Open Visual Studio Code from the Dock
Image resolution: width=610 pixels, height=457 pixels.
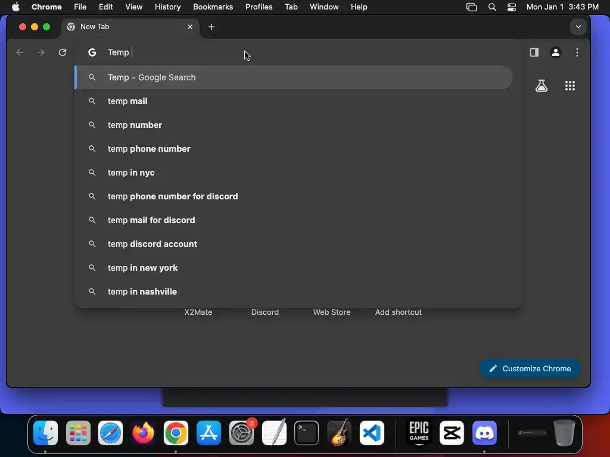(372, 433)
